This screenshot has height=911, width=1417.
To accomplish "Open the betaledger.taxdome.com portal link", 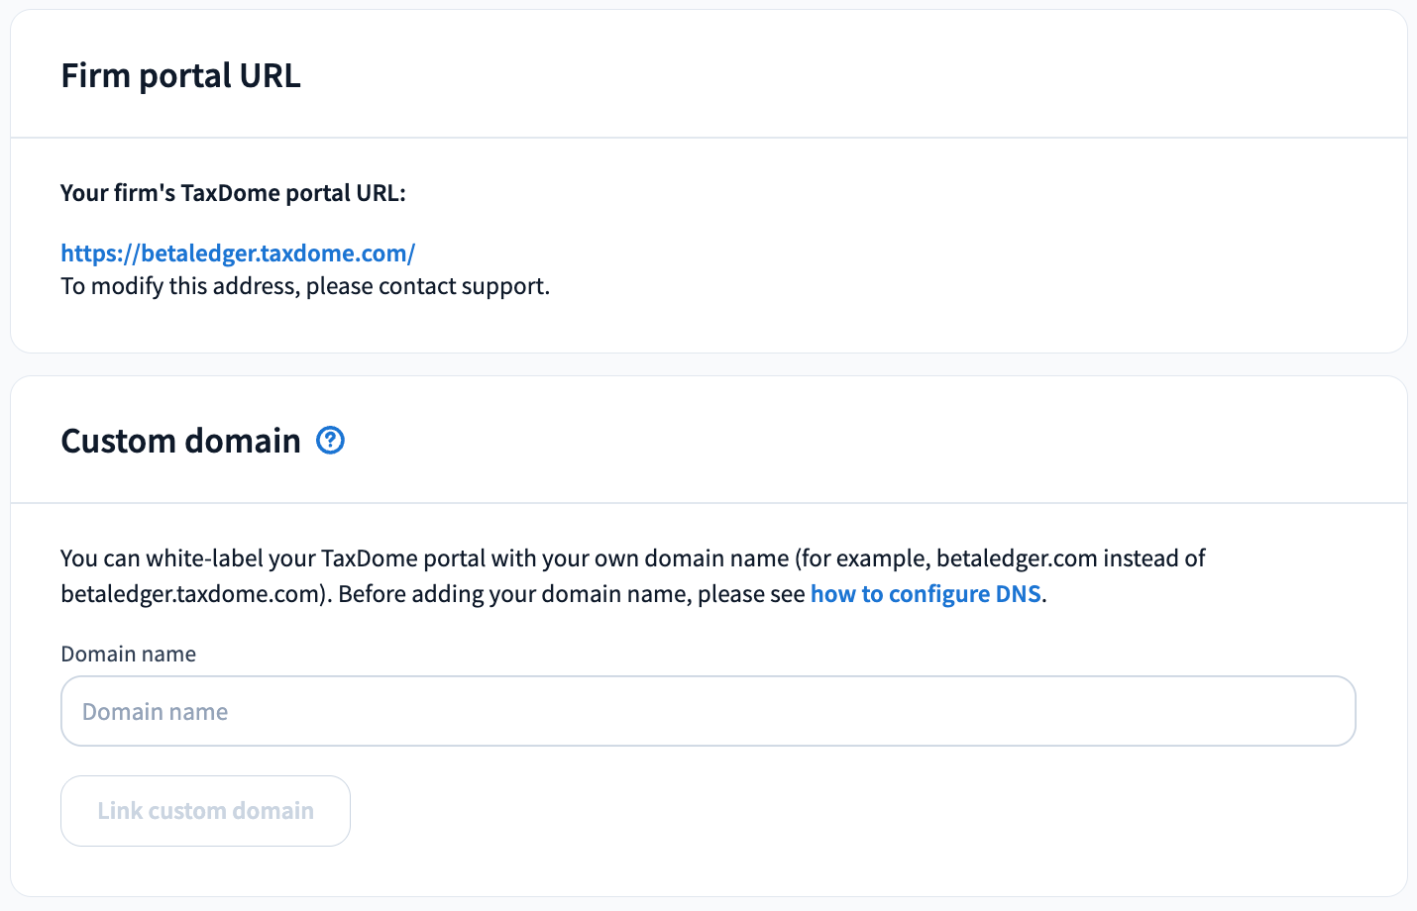I will pos(238,253).
